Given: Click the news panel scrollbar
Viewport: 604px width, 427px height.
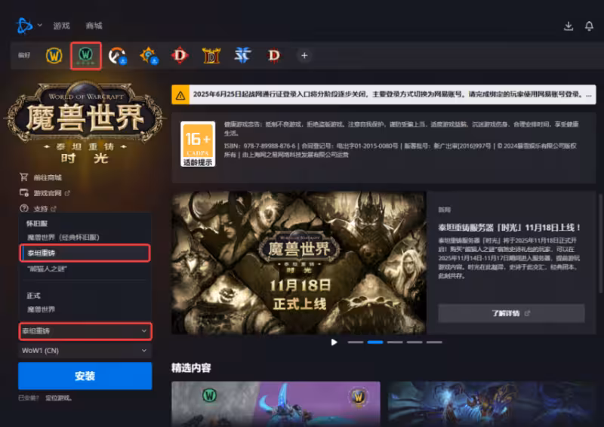Looking at the screenshot, I should pos(599,244).
